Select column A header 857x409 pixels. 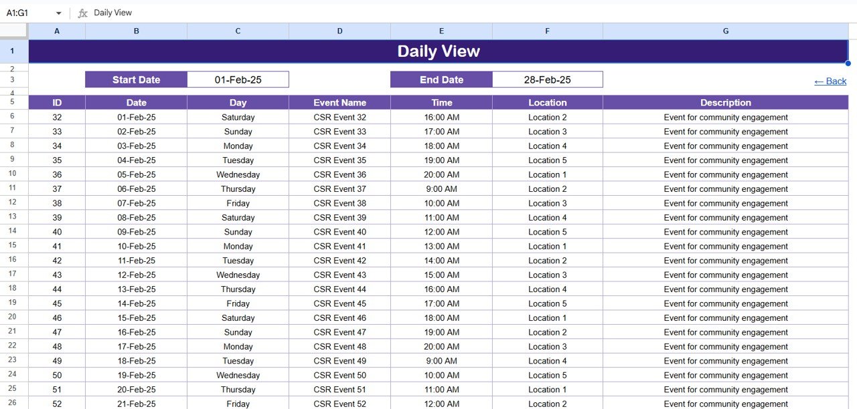(56, 31)
